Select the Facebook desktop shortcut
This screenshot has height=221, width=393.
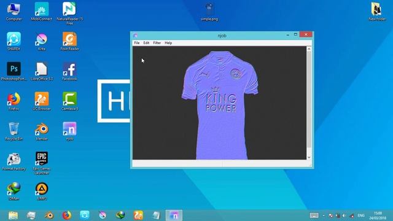(x=69, y=71)
